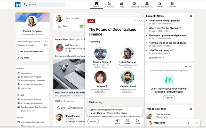This screenshot has width=206, height=128.
Task: Open Conner Weber's profile
Action: pyautogui.click(x=163, y=114)
